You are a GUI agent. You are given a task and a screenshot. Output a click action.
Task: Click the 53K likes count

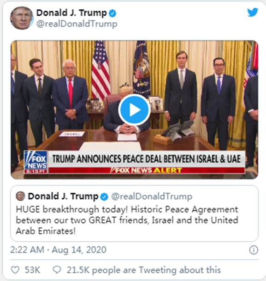coord(32,270)
